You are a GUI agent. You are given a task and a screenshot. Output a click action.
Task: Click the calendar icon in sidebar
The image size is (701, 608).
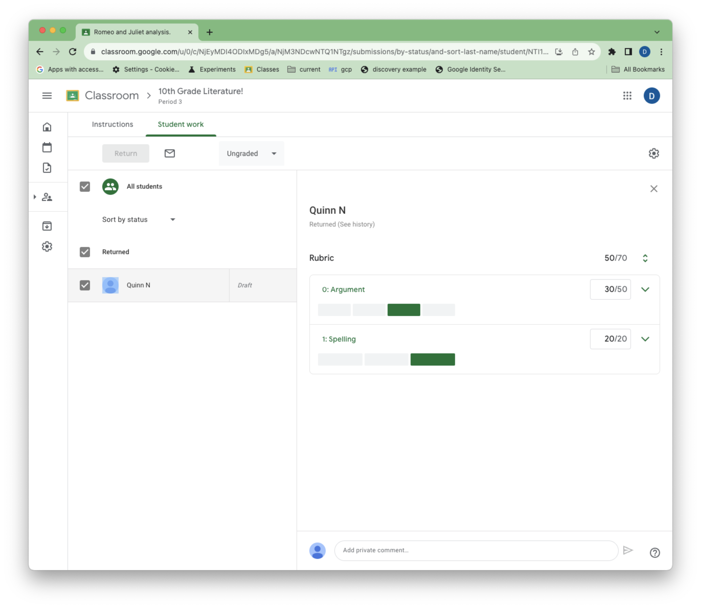48,147
